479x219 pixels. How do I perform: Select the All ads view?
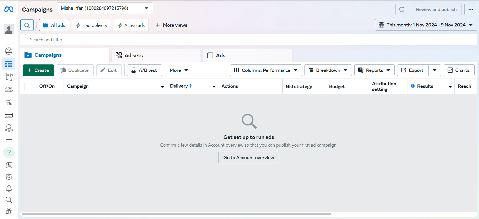54,25
